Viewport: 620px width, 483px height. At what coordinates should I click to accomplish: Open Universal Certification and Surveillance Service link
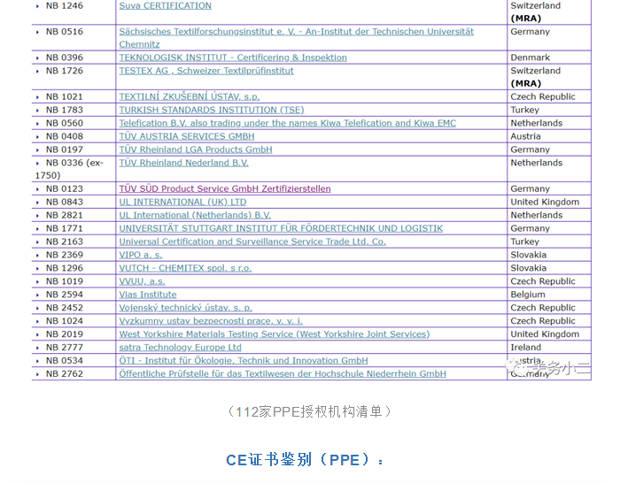point(252,241)
